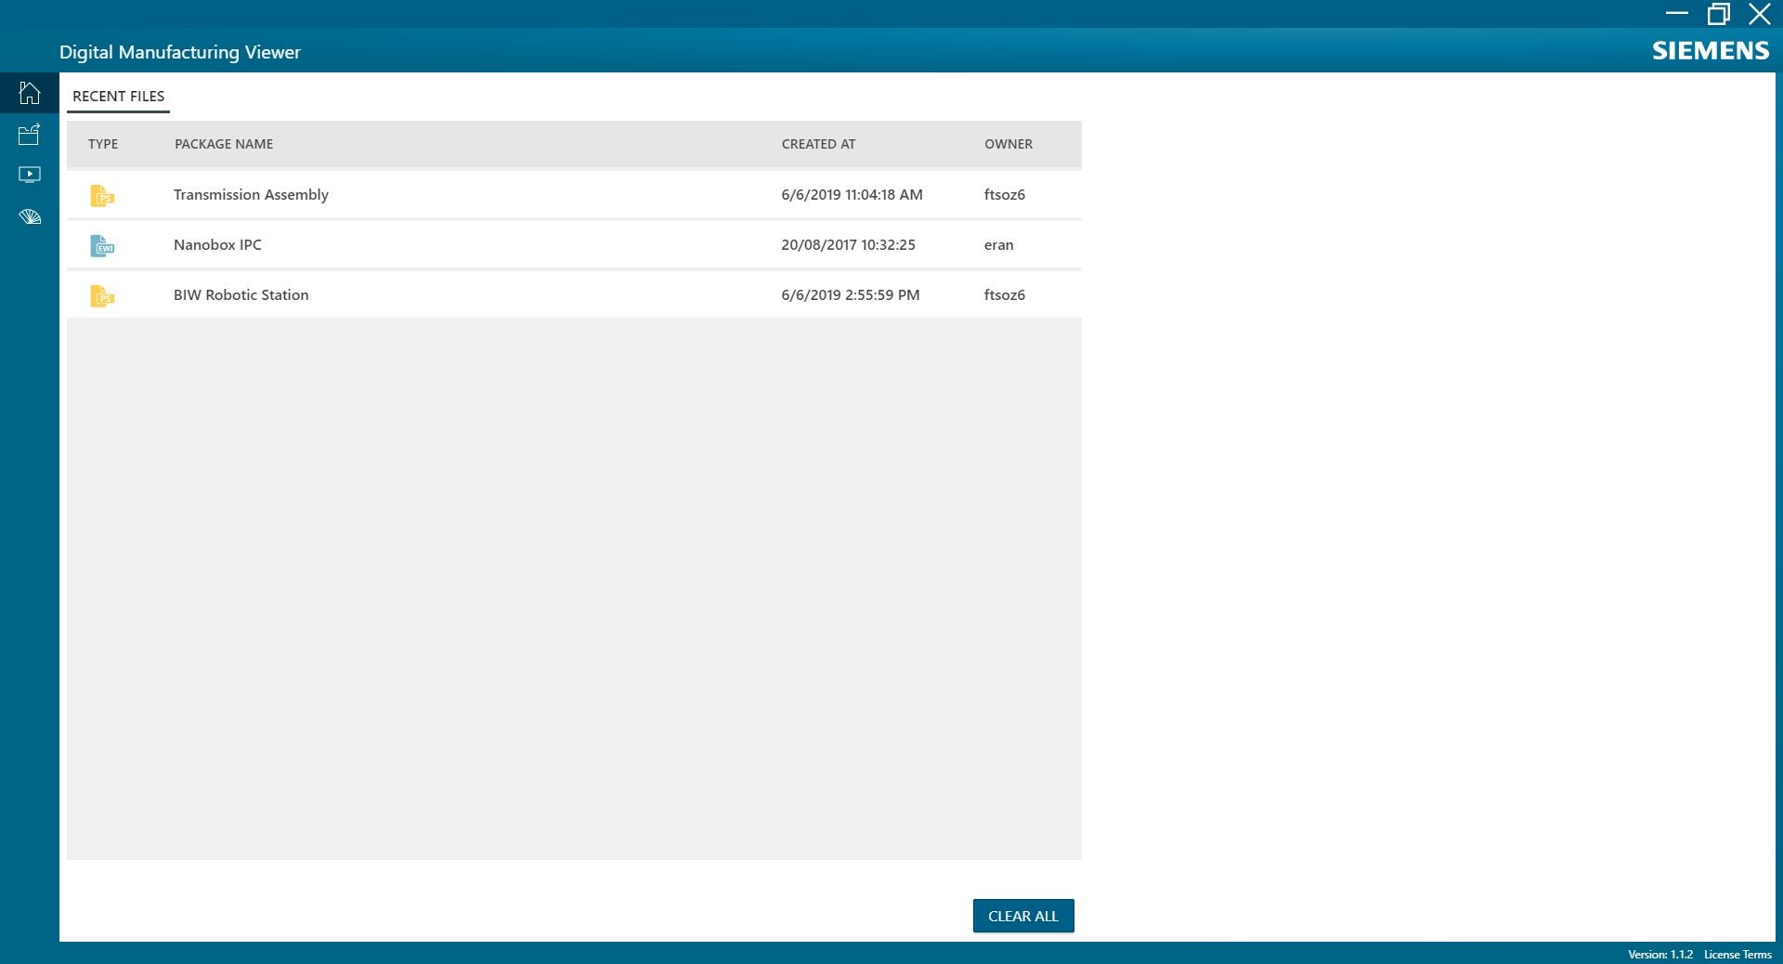Click the PS file icon for BIW Robotic Station

coord(102,295)
